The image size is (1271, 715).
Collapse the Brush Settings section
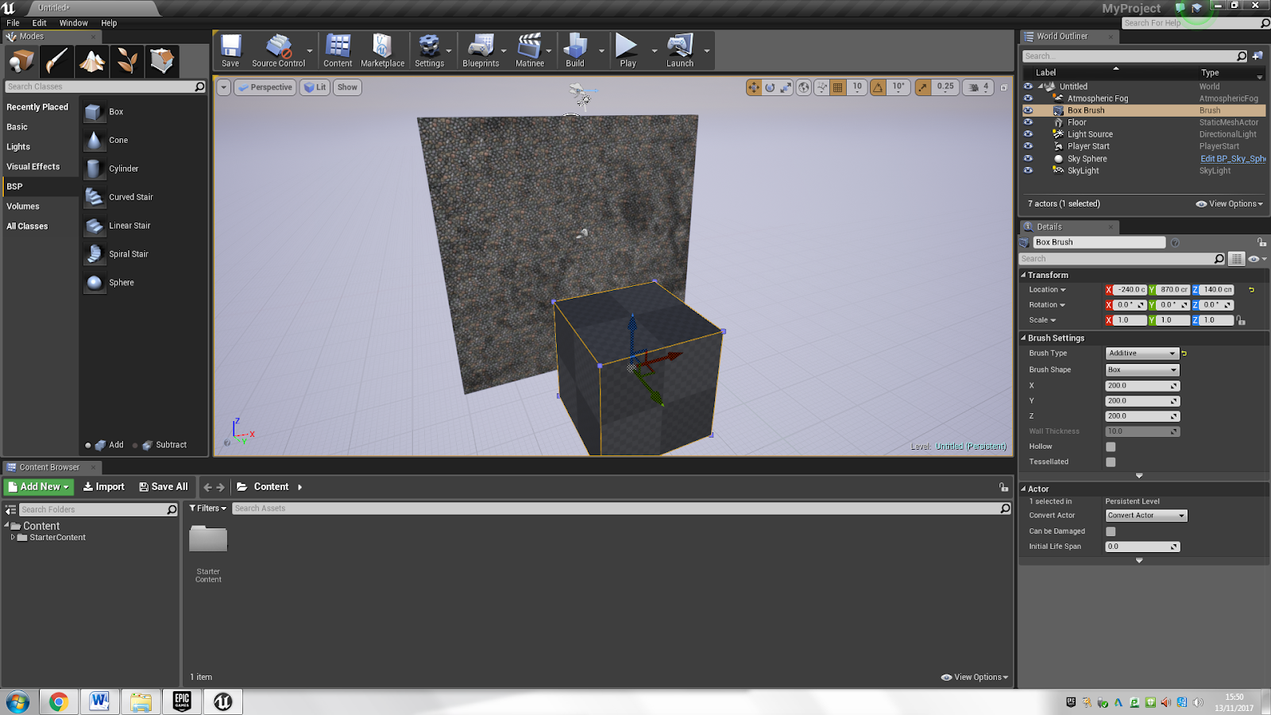pos(1024,338)
